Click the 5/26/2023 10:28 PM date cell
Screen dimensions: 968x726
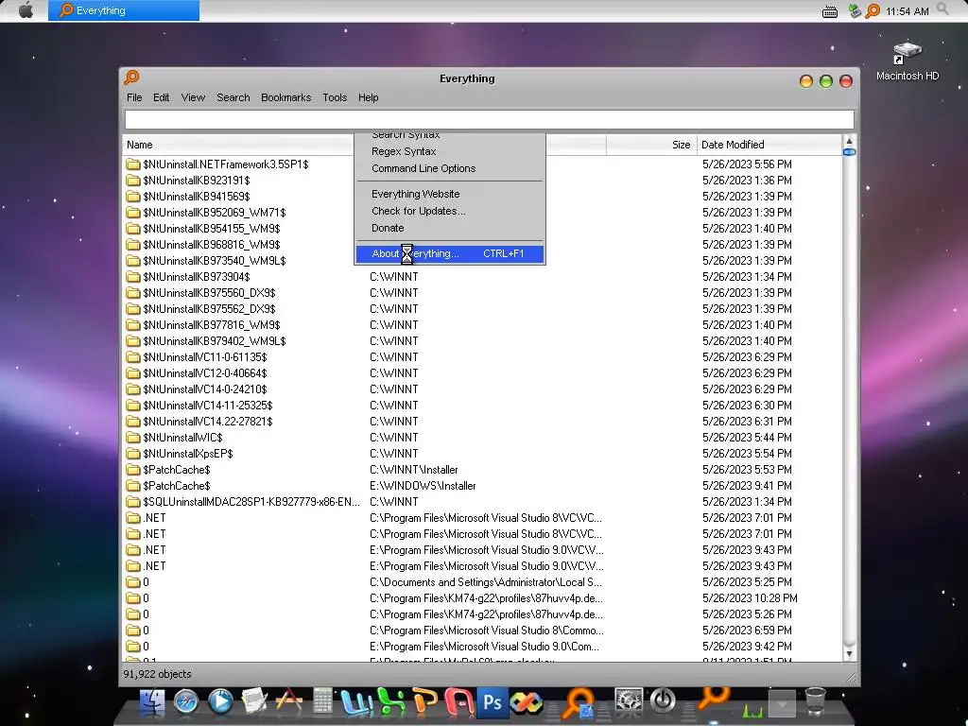(x=750, y=597)
